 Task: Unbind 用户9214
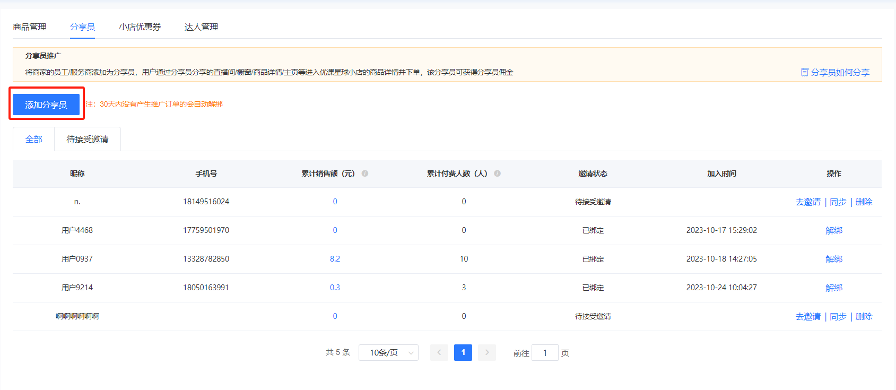pyautogui.click(x=834, y=288)
